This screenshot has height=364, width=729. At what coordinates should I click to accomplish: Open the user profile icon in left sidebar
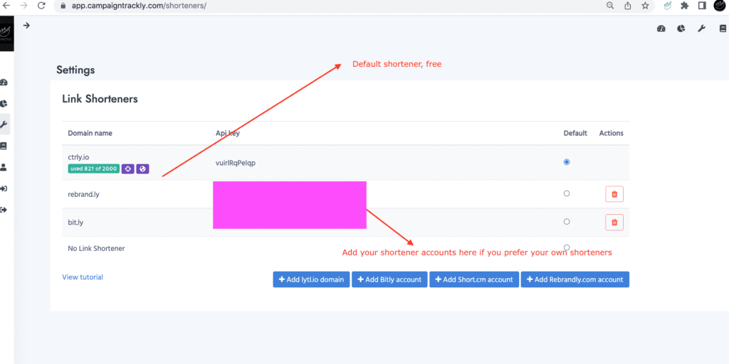tap(4, 167)
